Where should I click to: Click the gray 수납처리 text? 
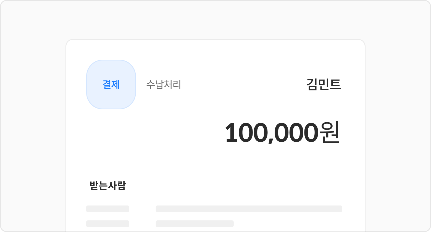pyautogui.click(x=164, y=85)
